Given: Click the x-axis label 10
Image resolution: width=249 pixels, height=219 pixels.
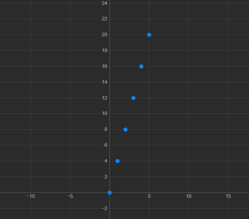Looking at the screenshot, I should [189, 196].
